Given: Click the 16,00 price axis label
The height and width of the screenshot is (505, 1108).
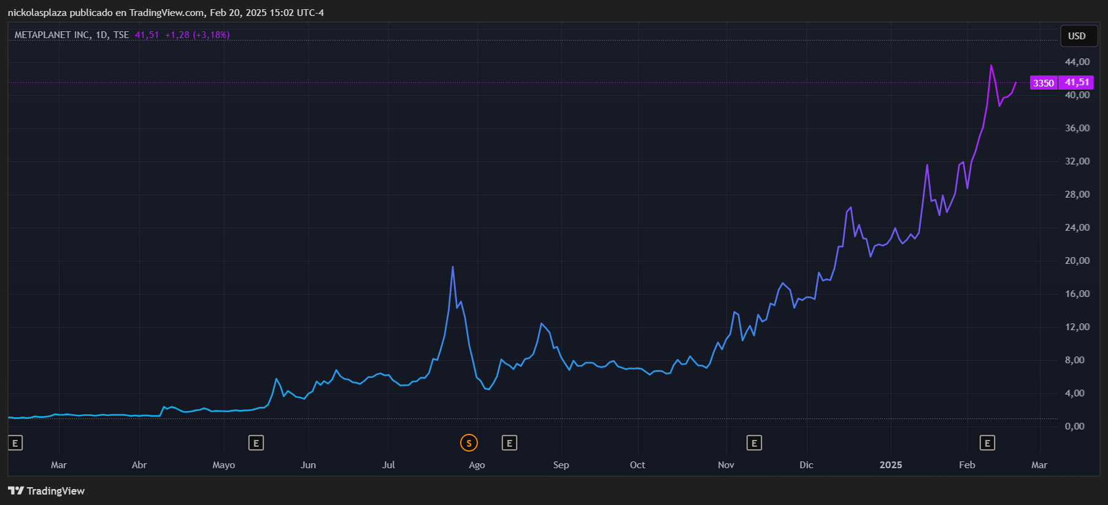Looking at the screenshot, I should point(1077,294).
